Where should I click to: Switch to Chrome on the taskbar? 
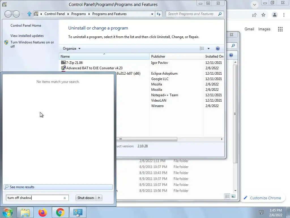[x=60, y=212]
